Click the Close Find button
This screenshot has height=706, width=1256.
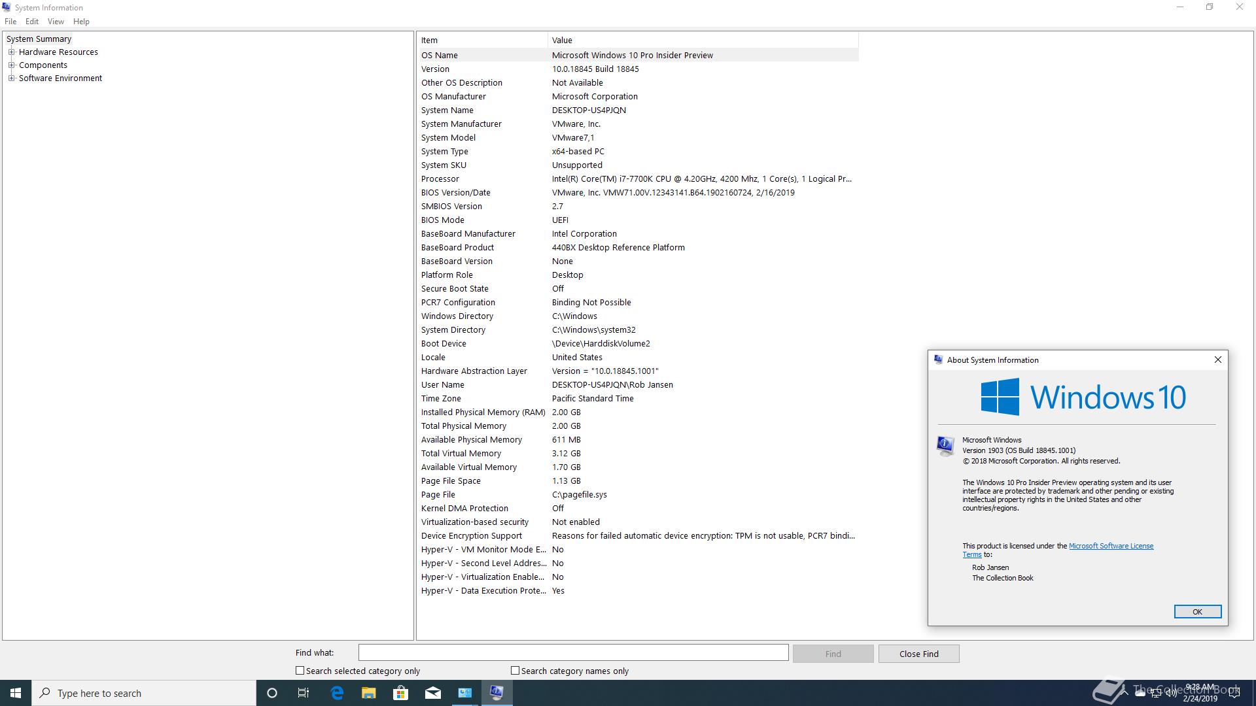pyautogui.click(x=918, y=654)
